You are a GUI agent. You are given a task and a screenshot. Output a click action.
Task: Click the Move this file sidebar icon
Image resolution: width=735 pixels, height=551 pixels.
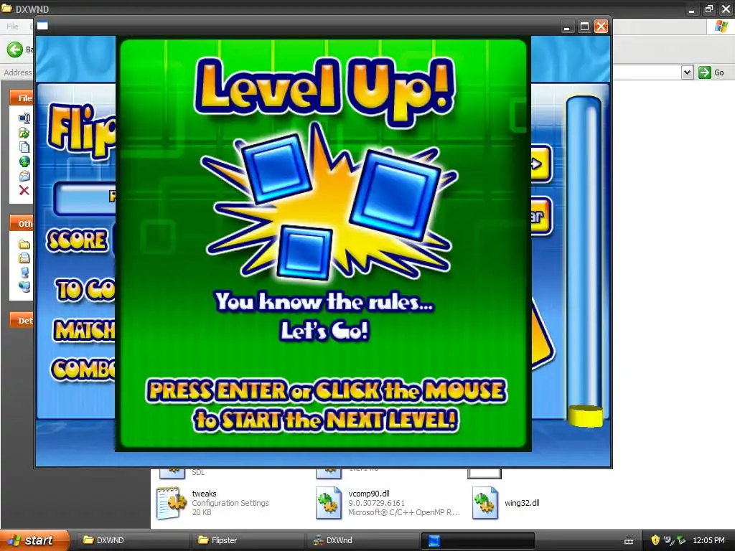[x=24, y=133]
